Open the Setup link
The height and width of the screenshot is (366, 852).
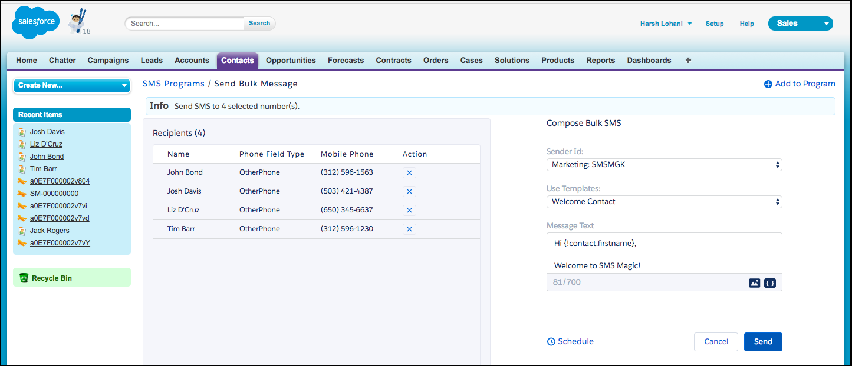[x=715, y=24]
